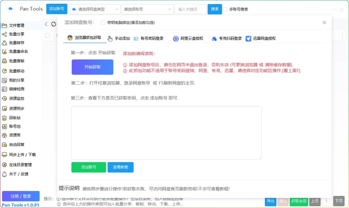Click the 输入关键词 input field
This screenshot has height=208, width=349.
click(x=188, y=9)
